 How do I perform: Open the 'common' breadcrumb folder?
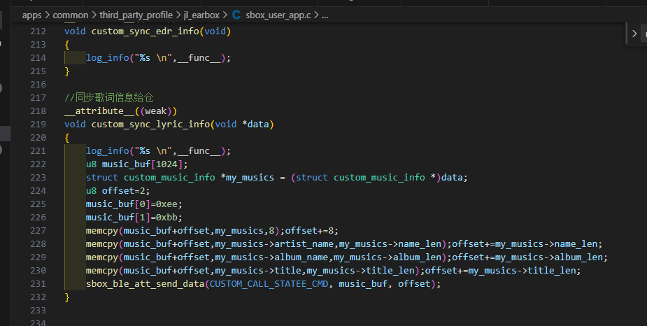71,15
